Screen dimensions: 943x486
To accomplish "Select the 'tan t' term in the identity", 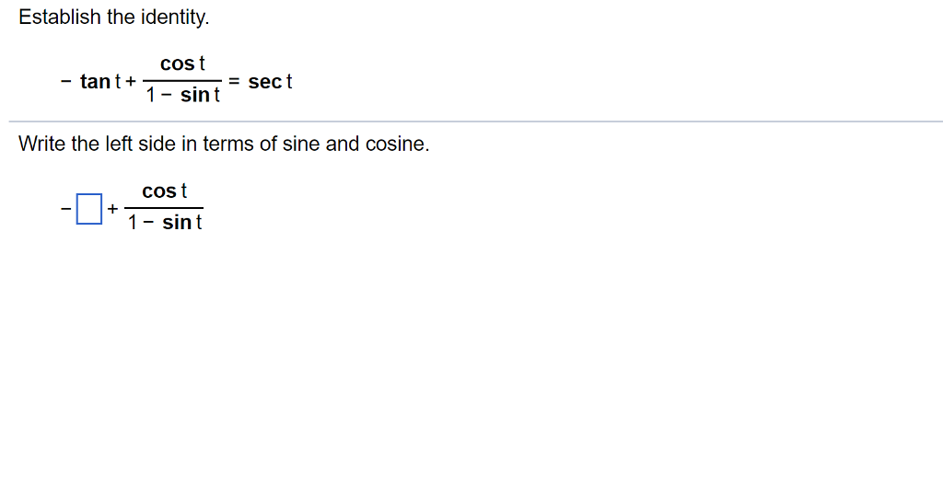I will (100, 82).
